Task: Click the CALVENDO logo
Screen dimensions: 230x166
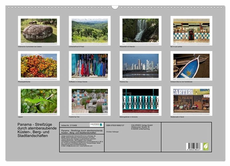Action: pos(96,125)
